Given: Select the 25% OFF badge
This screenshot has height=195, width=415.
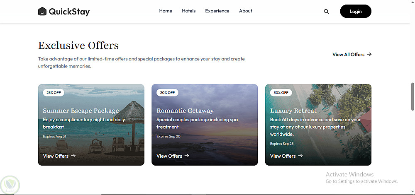Looking at the screenshot, I should [x=54, y=93].
